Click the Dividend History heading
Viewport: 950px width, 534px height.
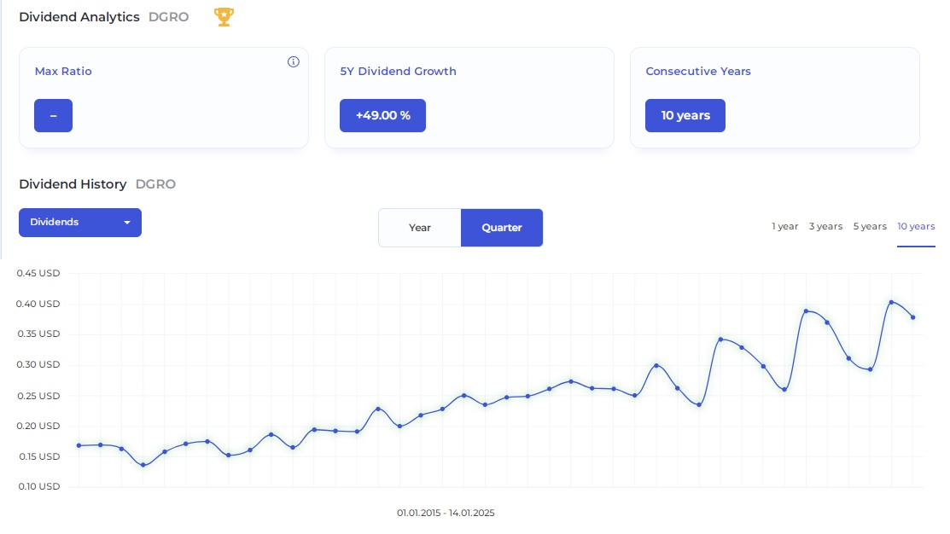(x=73, y=184)
